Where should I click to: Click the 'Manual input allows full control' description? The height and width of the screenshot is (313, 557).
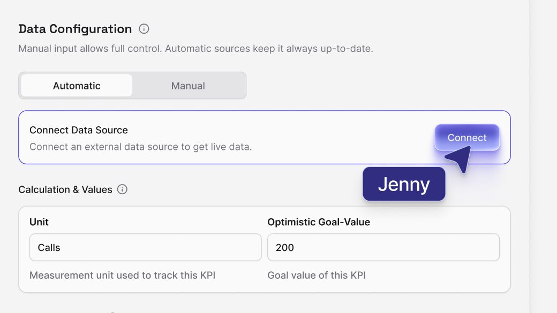point(195,49)
